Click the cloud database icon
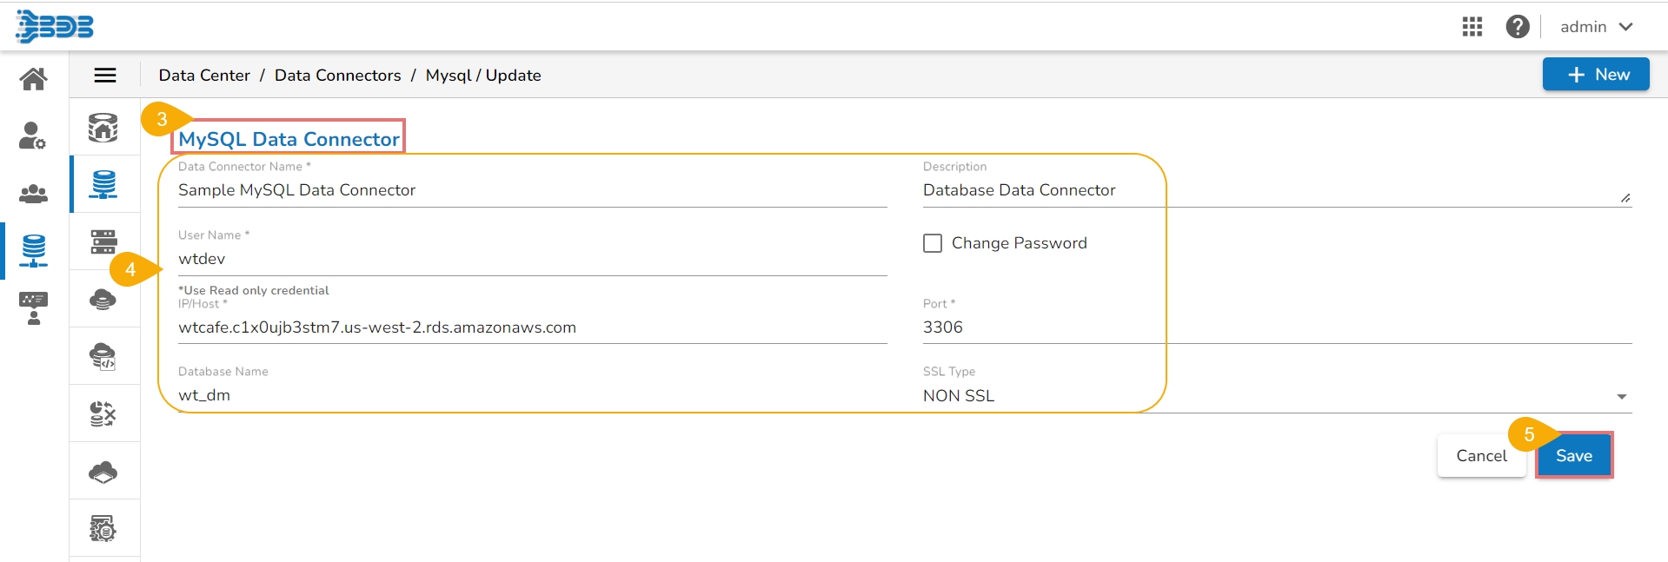This screenshot has width=1668, height=562. click(103, 300)
